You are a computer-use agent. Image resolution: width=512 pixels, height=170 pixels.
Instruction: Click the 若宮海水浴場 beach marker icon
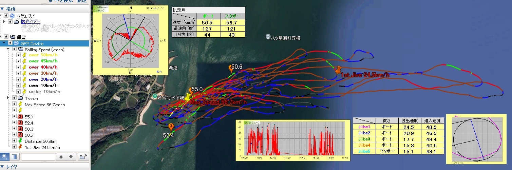click(x=155, y=96)
